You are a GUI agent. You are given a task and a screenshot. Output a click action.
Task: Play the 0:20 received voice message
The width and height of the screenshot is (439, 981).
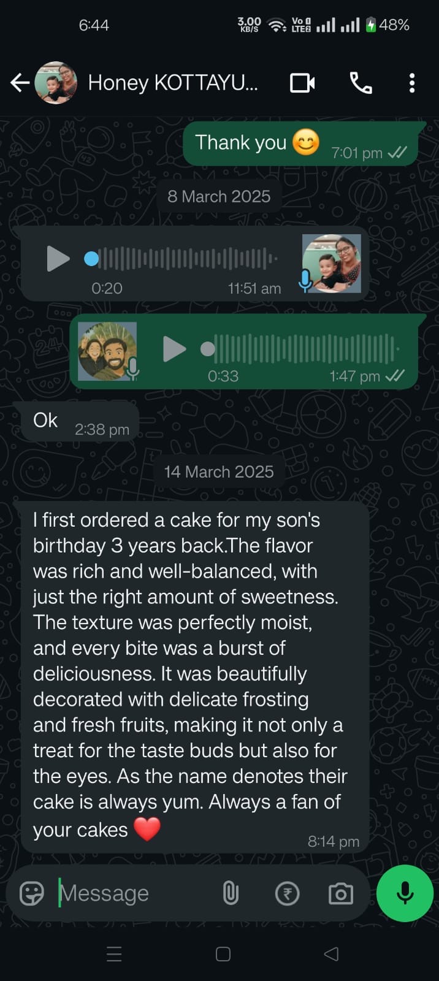(x=58, y=259)
